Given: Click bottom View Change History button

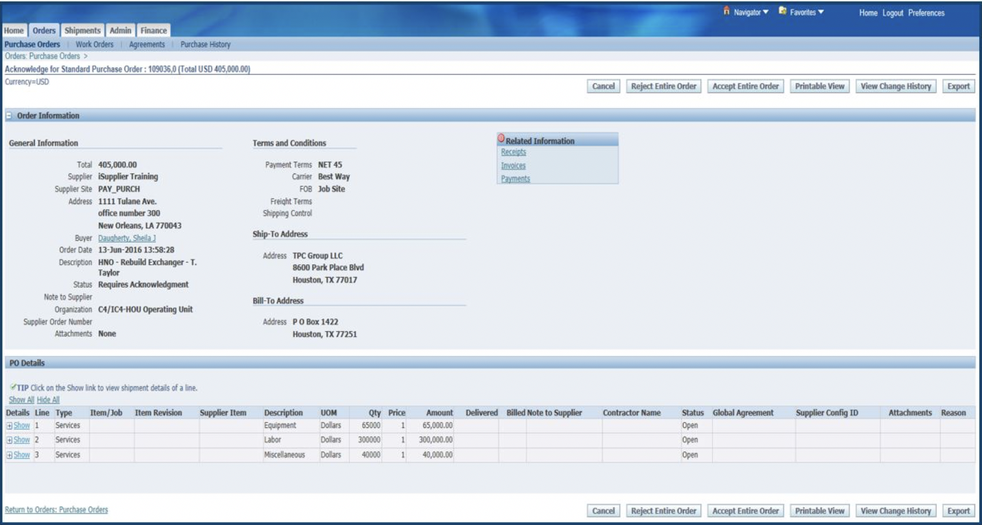Looking at the screenshot, I should (896, 511).
